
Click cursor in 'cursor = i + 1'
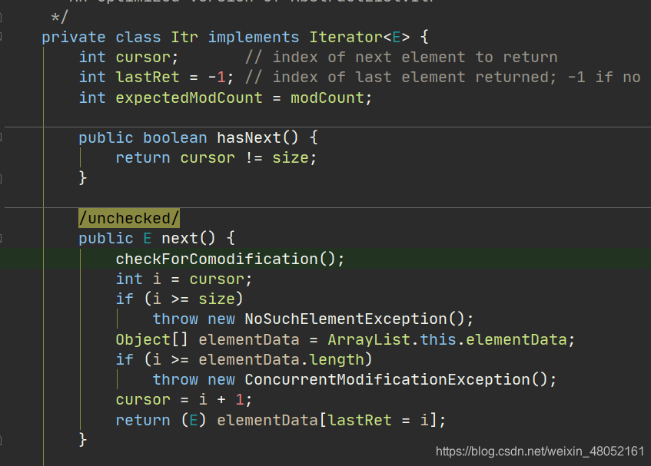click(143, 400)
